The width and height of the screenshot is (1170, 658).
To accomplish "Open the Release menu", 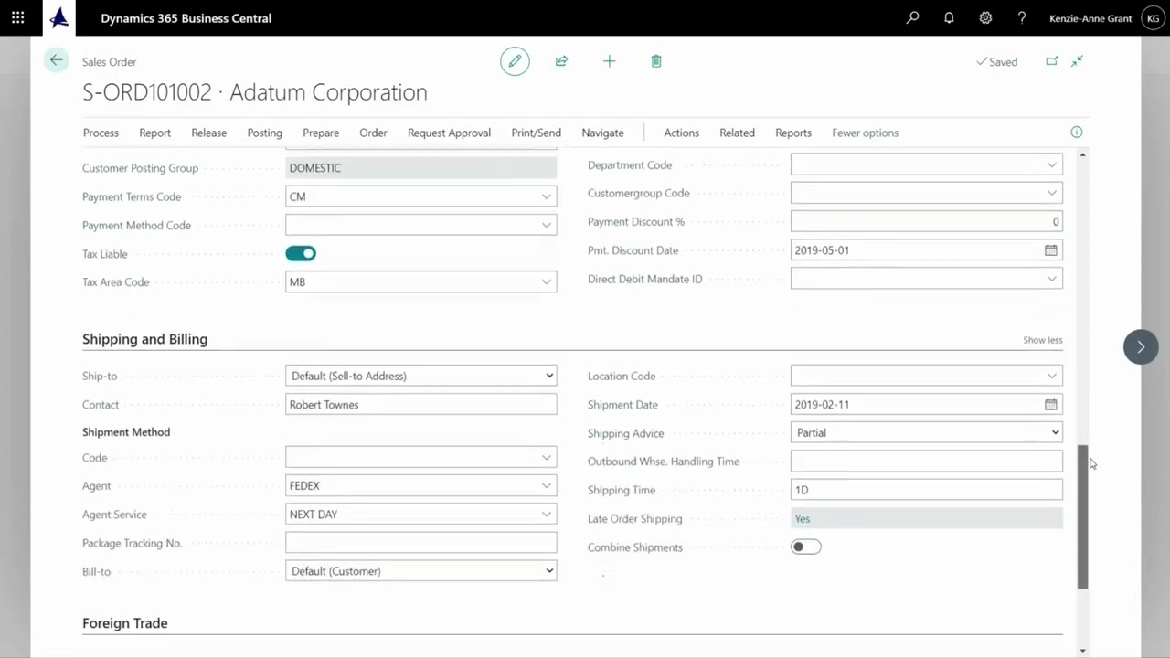I will pos(208,133).
